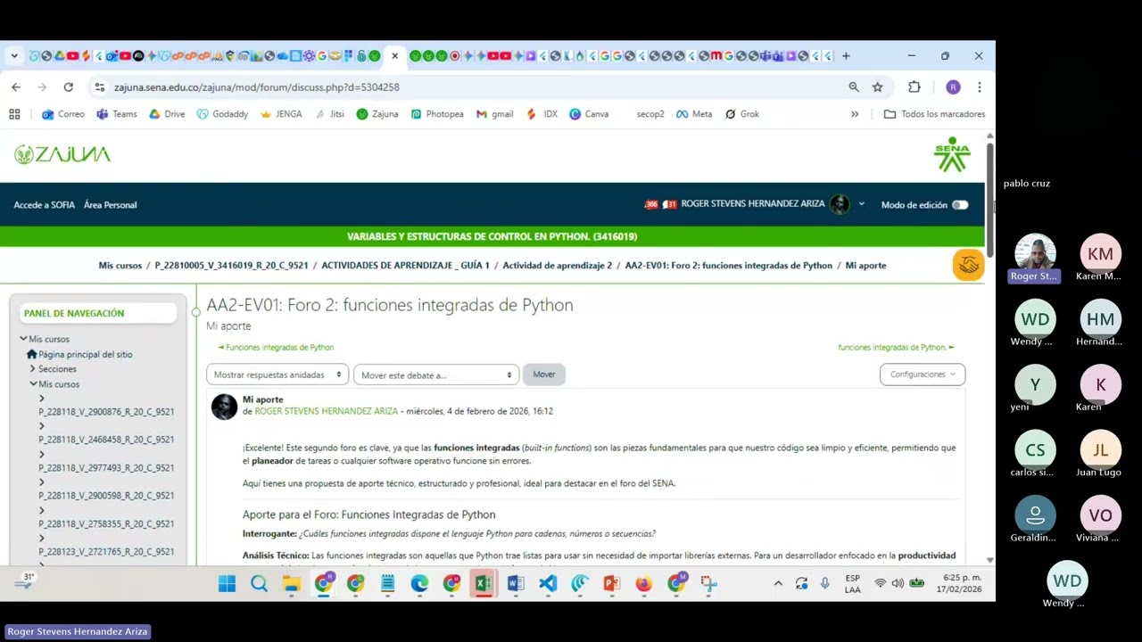Focus the browser address bar URL
Image resolution: width=1142 pixels, height=642 pixels.
point(257,87)
